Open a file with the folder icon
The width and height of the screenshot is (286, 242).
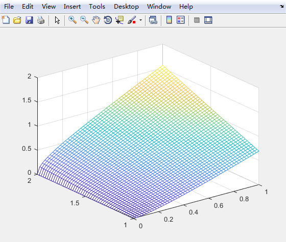point(17,20)
